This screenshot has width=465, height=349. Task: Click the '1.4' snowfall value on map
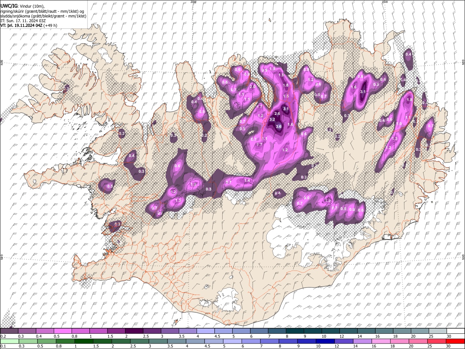[x=247, y=180]
